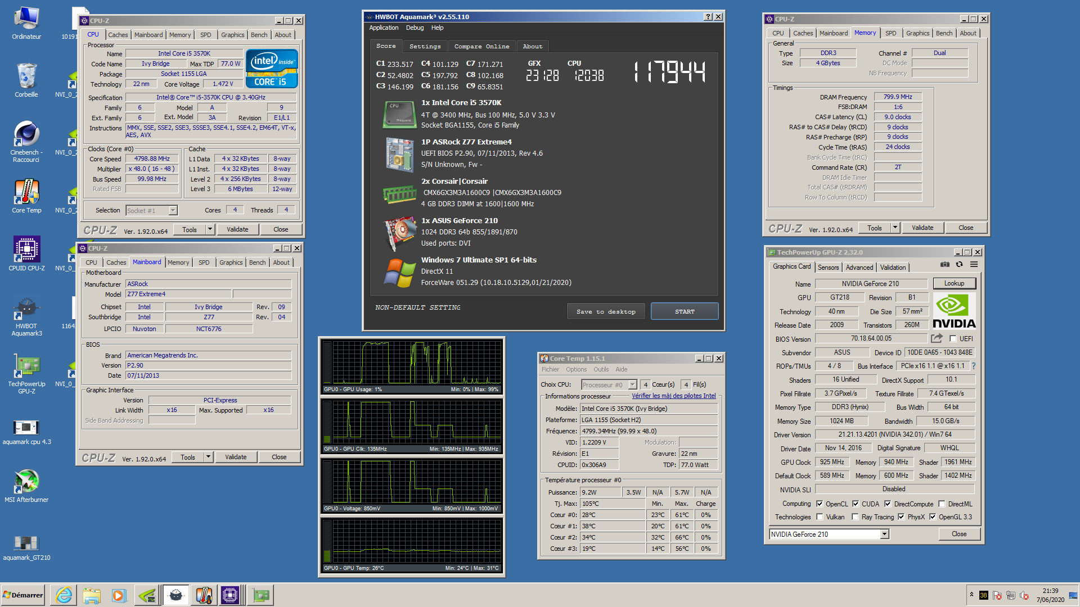Click Save to desktop button
The height and width of the screenshot is (607, 1080).
point(606,311)
